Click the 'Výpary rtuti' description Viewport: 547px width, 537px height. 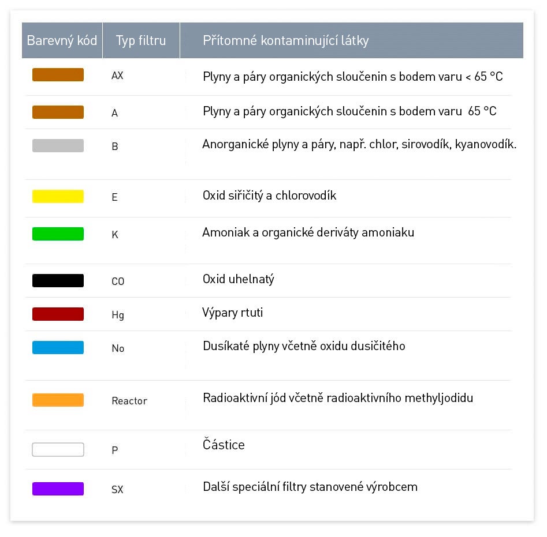click(233, 313)
